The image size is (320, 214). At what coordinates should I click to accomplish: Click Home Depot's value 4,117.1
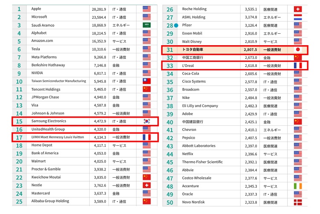pyautogui.click(x=100, y=145)
